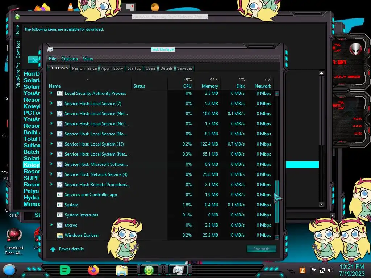Viewport: 371px width, 278px height.
Task: Switch to the Performance tab
Action: click(84, 68)
